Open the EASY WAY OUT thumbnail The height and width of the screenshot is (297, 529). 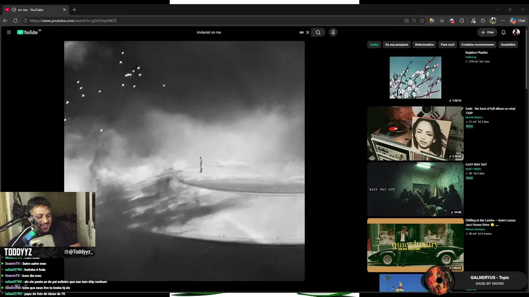[415, 189]
